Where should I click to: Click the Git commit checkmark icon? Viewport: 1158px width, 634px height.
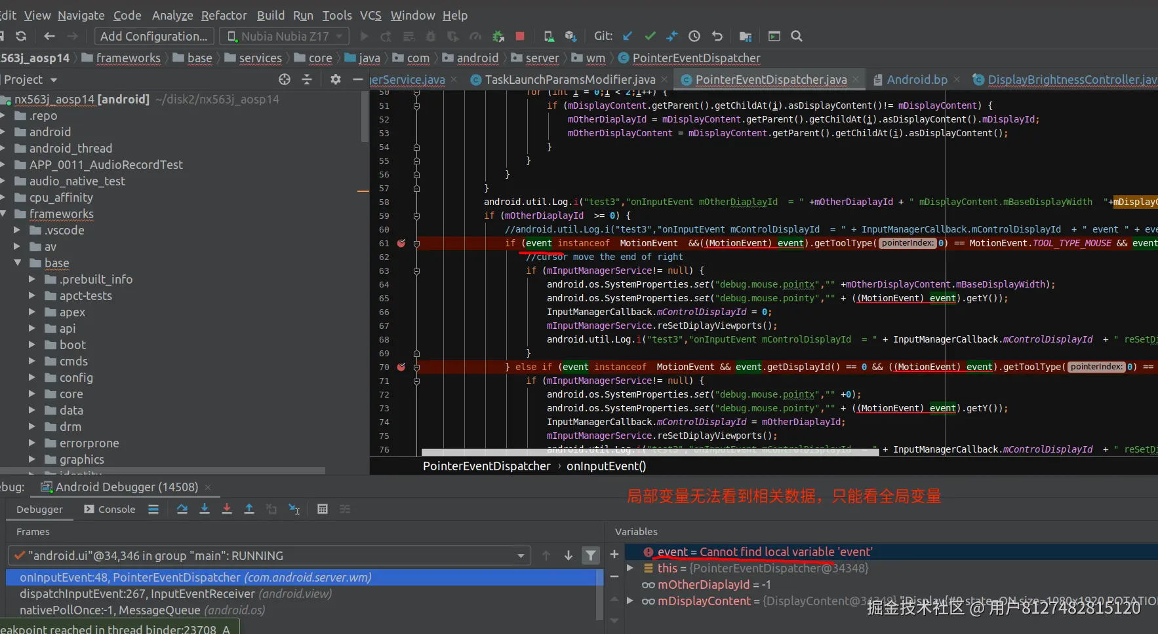click(650, 36)
